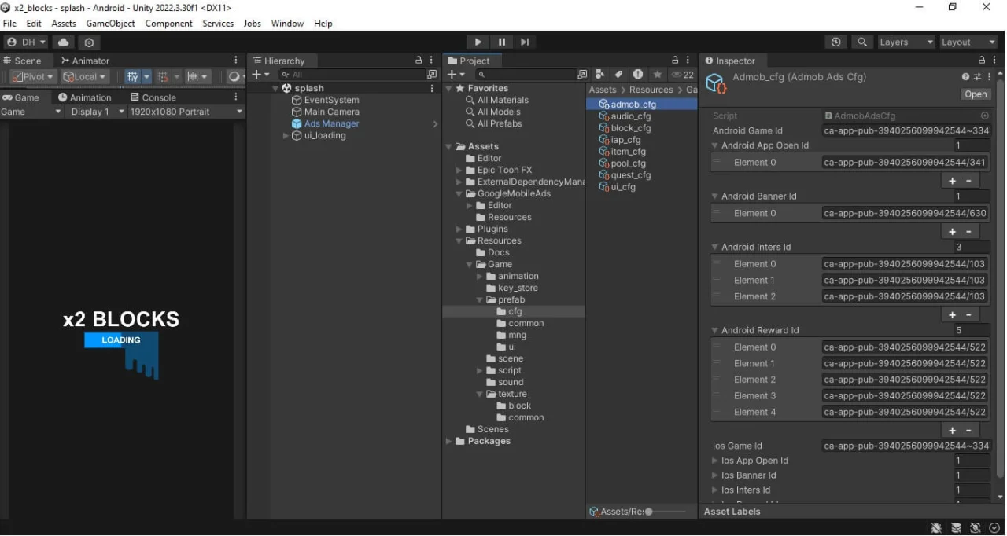Image resolution: width=1007 pixels, height=536 pixels.
Task: Click the Project search field
Action: click(526, 75)
